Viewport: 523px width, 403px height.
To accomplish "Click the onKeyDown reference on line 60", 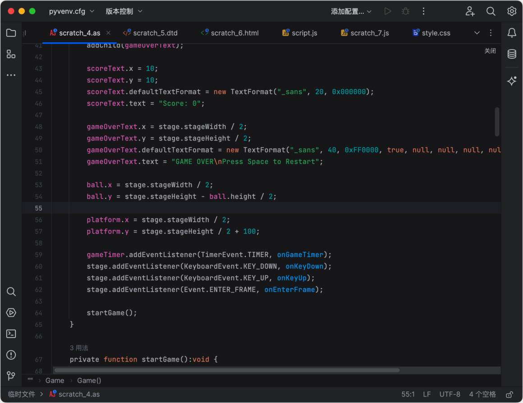I will (304, 266).
